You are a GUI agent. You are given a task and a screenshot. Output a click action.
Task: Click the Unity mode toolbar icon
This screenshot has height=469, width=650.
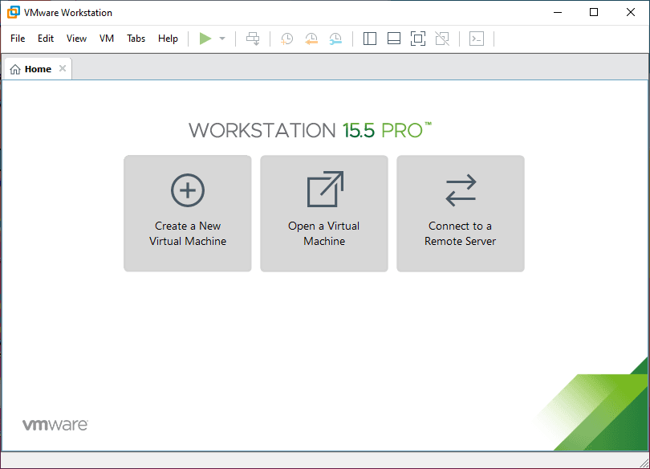tap(441, 39)
